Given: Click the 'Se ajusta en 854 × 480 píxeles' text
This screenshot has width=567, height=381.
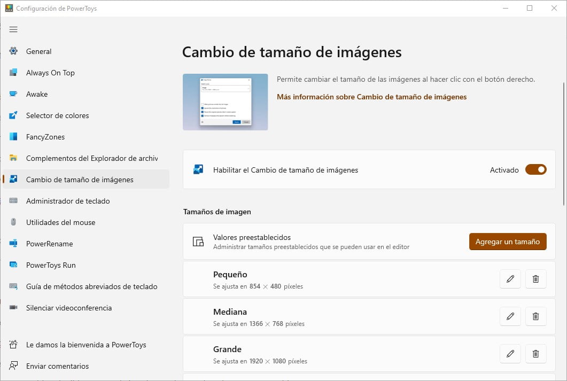Looking at the screenshot, I should pos(258,286).
